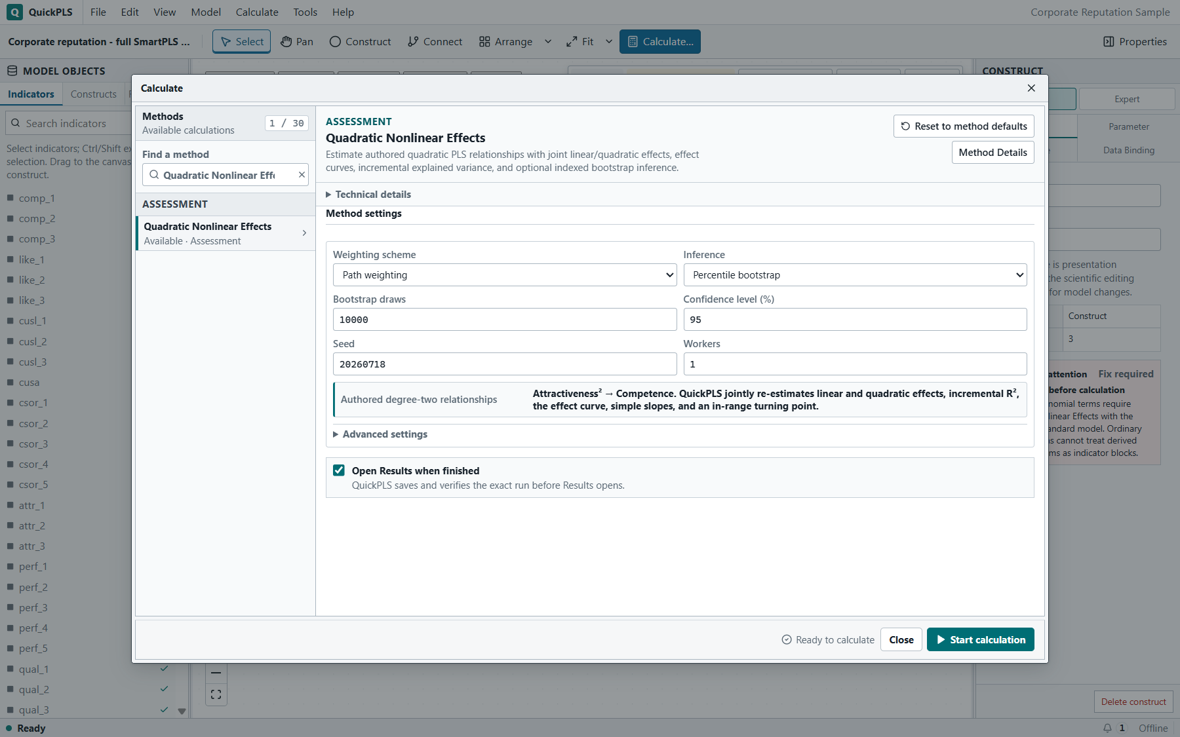Click the Offline status indicator
The height and width of the screenshot is (737, 1180).
1153,728
